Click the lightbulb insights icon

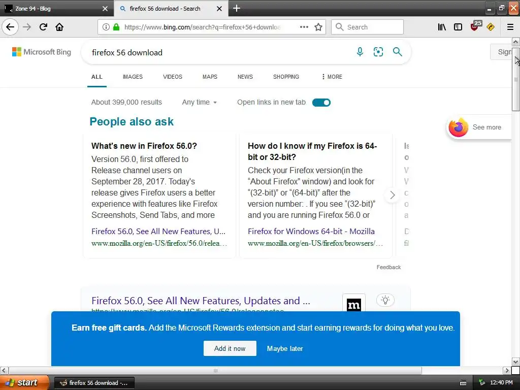(385, 300)
